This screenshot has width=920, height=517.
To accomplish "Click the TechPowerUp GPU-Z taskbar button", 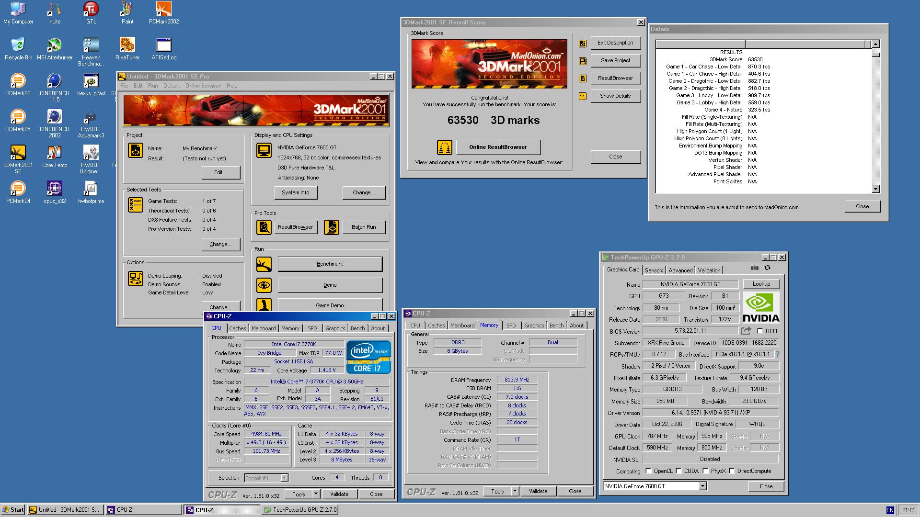I will (300, 510).
